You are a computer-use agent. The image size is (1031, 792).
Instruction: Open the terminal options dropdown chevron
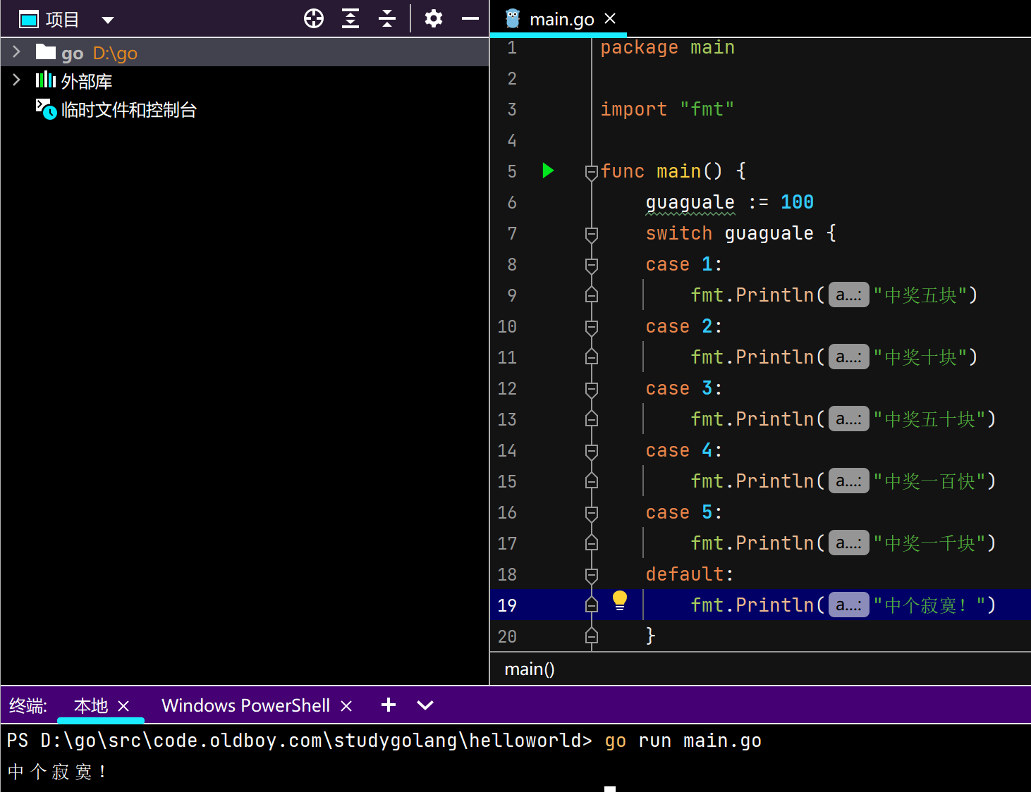click(425, 705)
